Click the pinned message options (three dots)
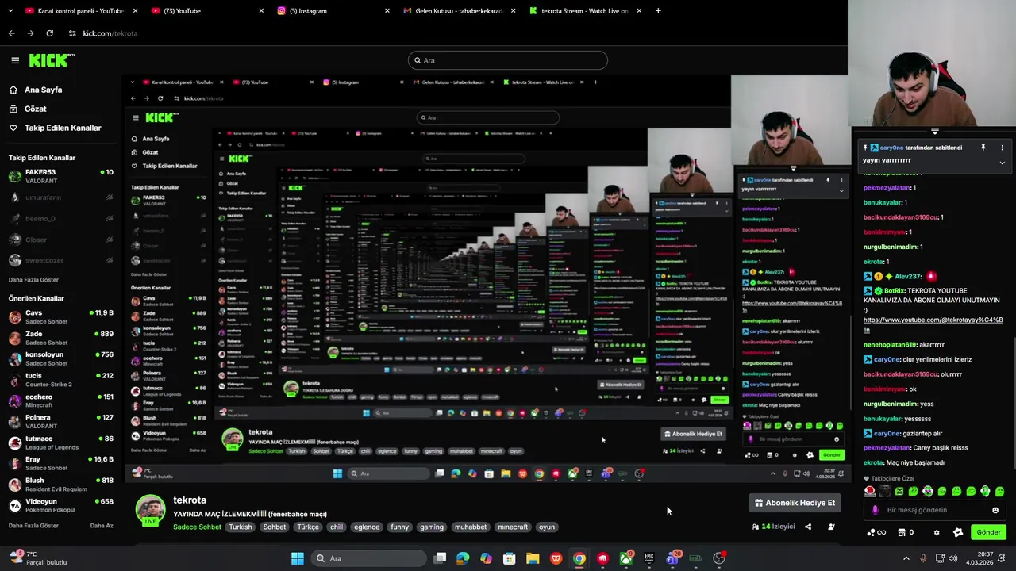This screenshot has height=571, width=1016. [1002, 148]
